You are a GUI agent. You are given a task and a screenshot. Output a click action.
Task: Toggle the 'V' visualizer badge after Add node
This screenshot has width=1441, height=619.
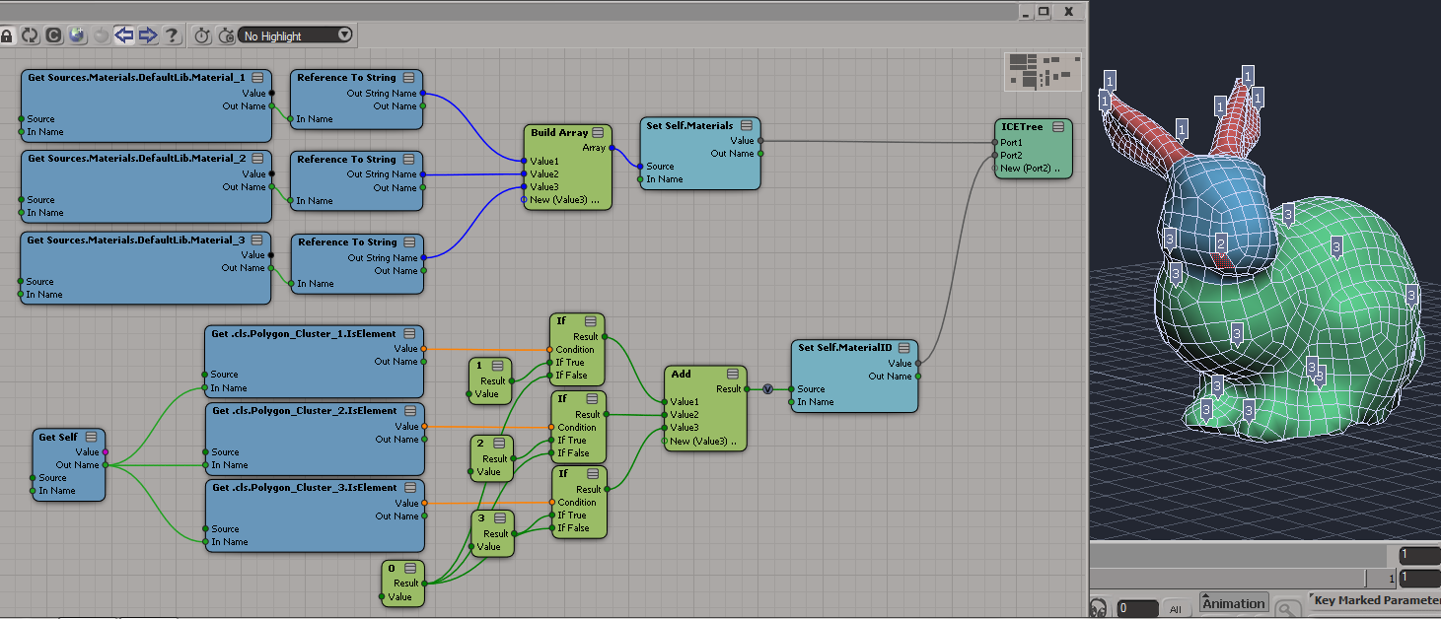[767, 389]
